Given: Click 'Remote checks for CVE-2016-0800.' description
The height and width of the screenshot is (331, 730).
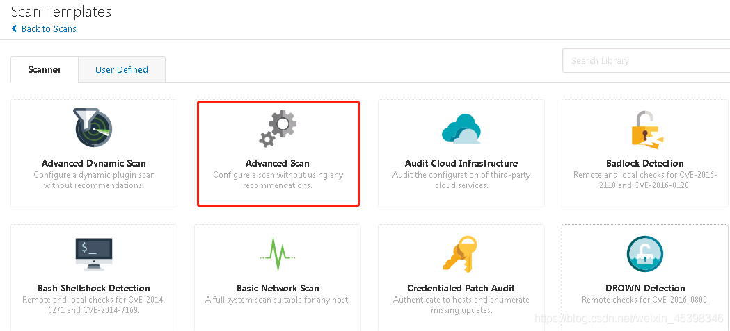Looking at the screenshot, I should tap(645, 300).
